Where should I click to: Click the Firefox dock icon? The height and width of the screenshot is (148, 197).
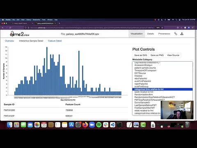[85, 125]
